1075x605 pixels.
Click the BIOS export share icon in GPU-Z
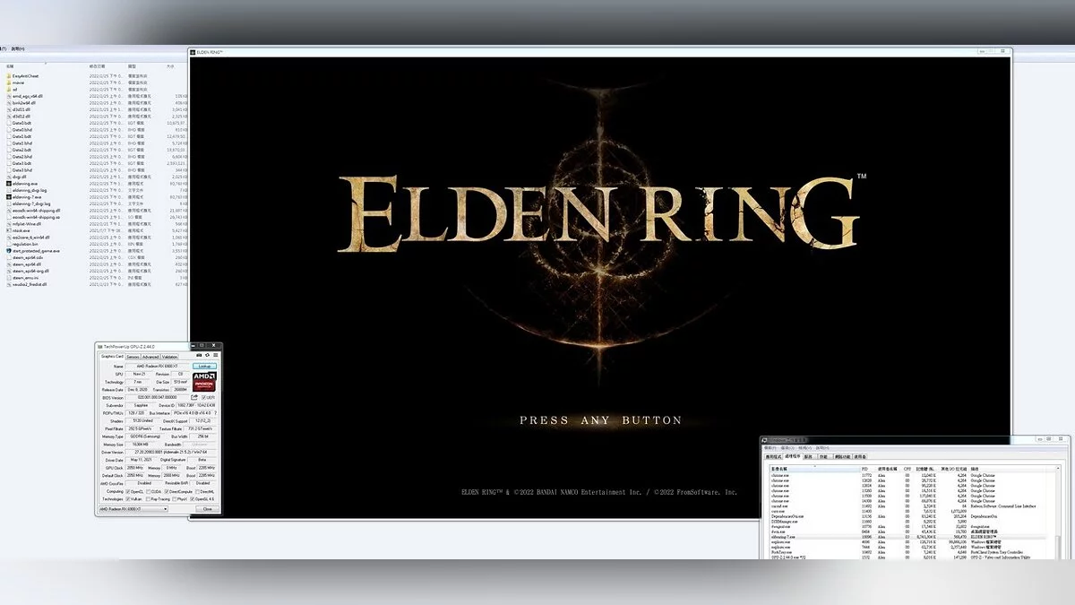click(194, 397)
